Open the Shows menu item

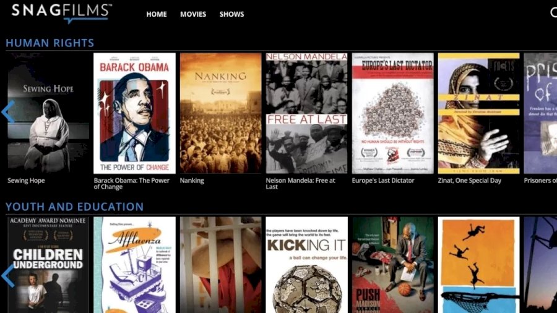pyautogui.click(x=231, y=14)
